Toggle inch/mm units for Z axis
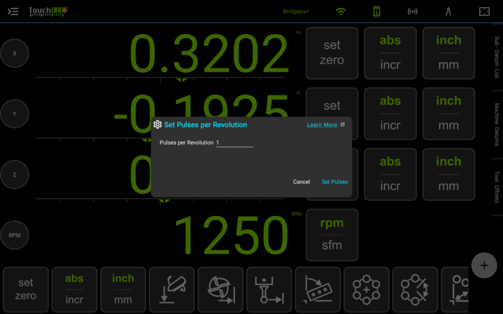503x314 pixels. (x=448, y=175)
